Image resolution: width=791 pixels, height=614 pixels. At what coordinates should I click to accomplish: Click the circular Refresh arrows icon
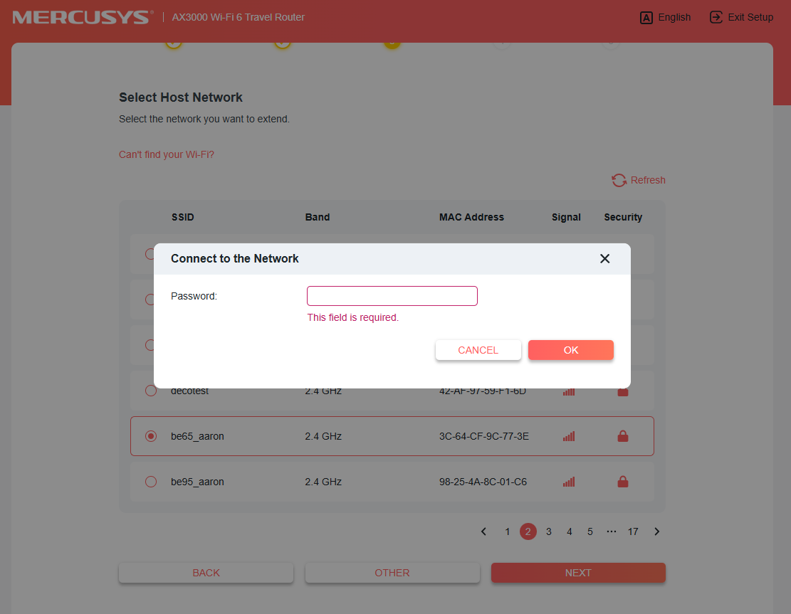point(619,180)
